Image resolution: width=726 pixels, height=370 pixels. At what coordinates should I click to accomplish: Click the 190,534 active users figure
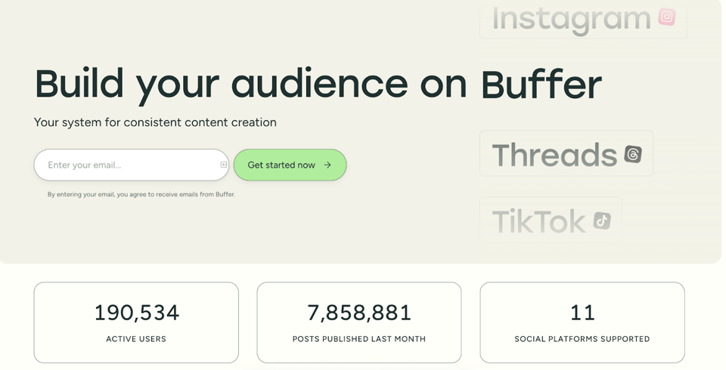coord(137,313)
